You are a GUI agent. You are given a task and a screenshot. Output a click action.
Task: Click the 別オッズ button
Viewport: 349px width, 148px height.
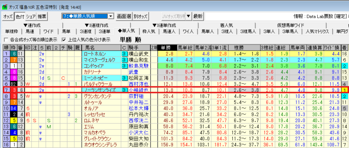coord(140,16)
